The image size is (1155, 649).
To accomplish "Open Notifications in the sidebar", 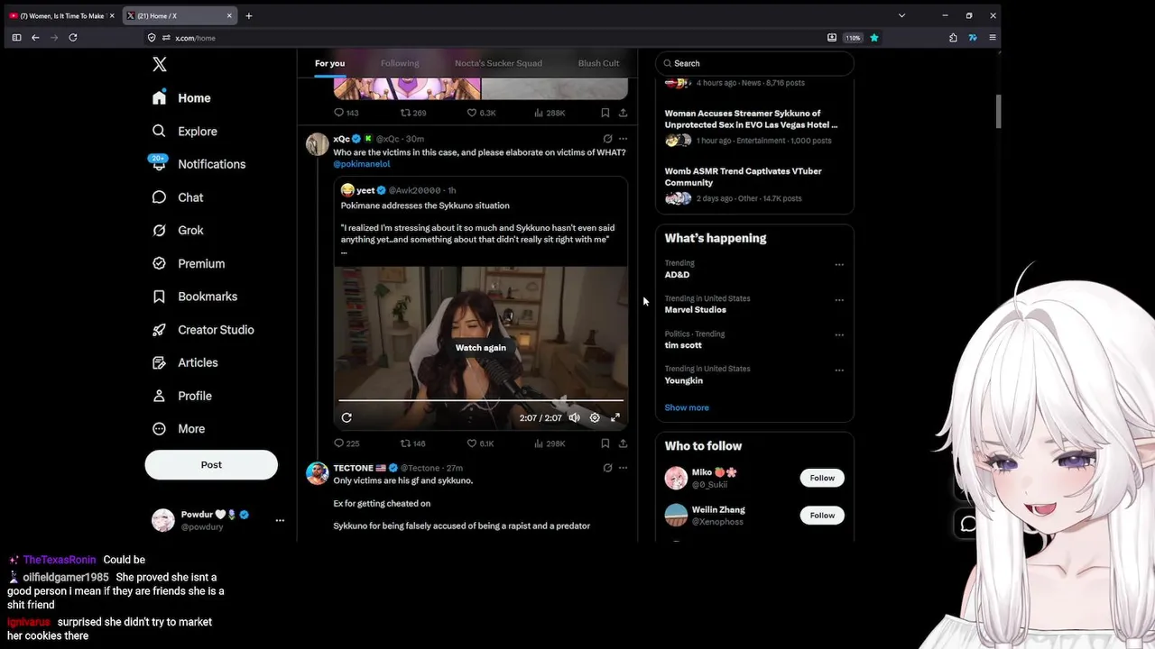I will click(199, 164).
